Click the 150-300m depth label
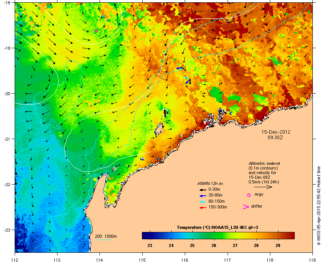 (218, 207)
